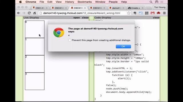Click the user account icon in the menu bar
183x102 pixels.
pos(157,2)
